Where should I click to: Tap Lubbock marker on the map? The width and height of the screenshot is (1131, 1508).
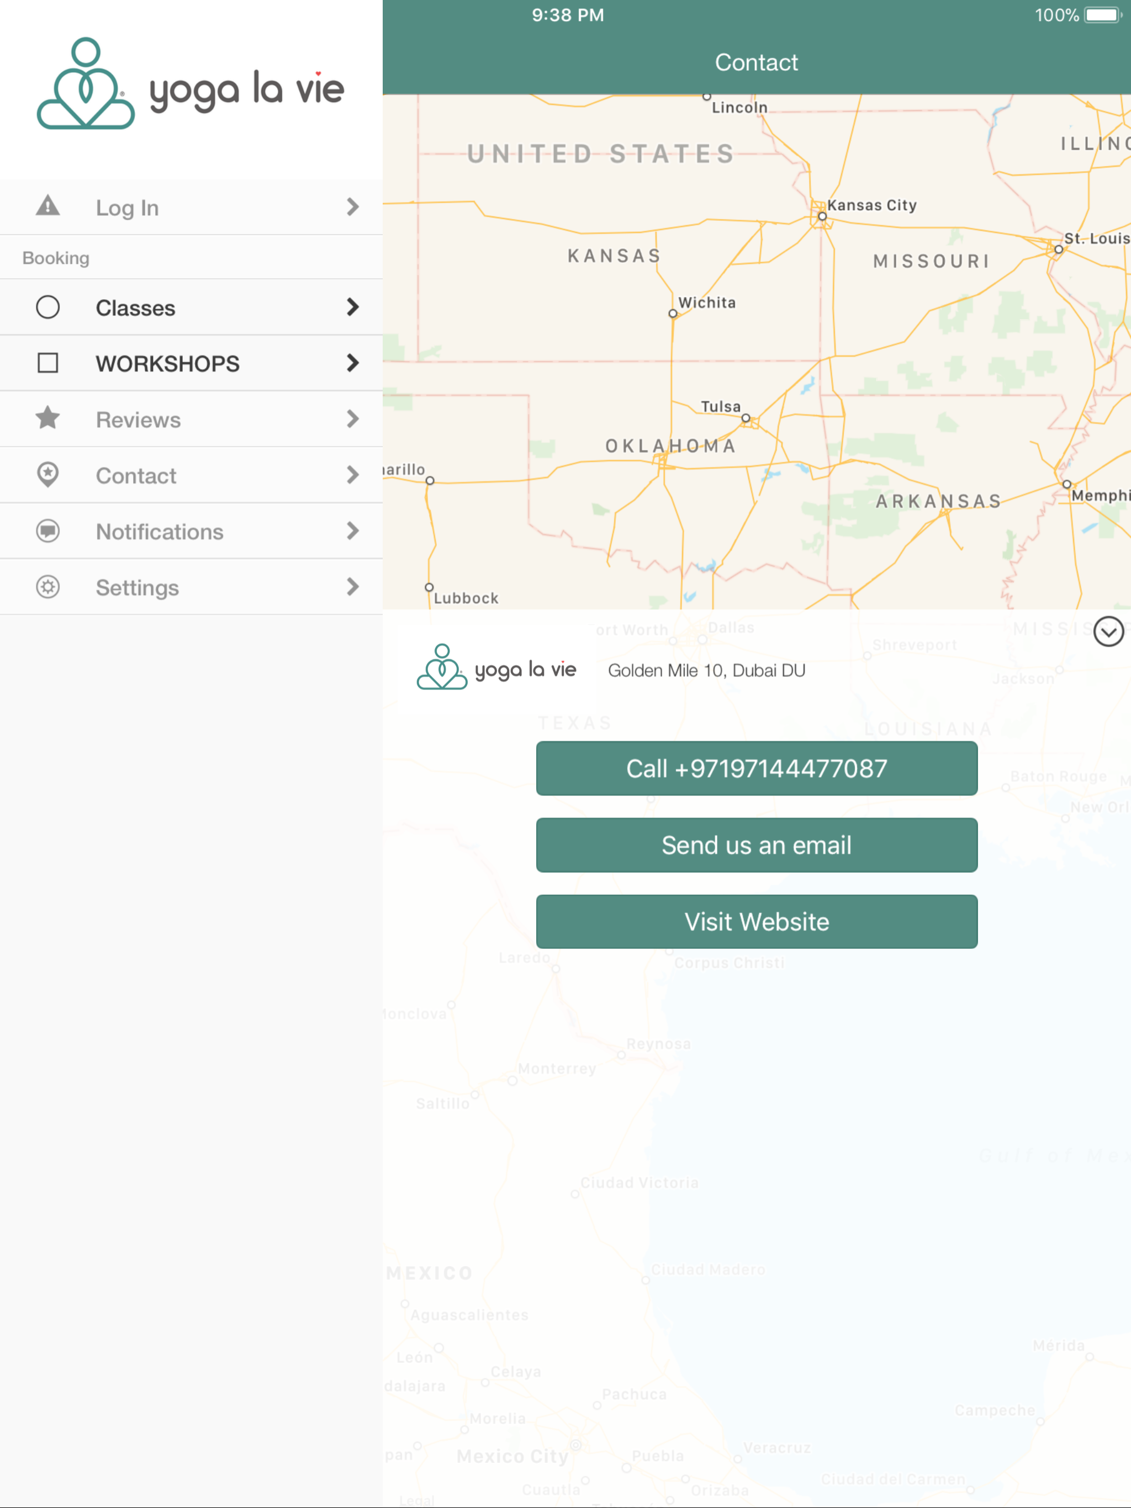tap(429, 587)
